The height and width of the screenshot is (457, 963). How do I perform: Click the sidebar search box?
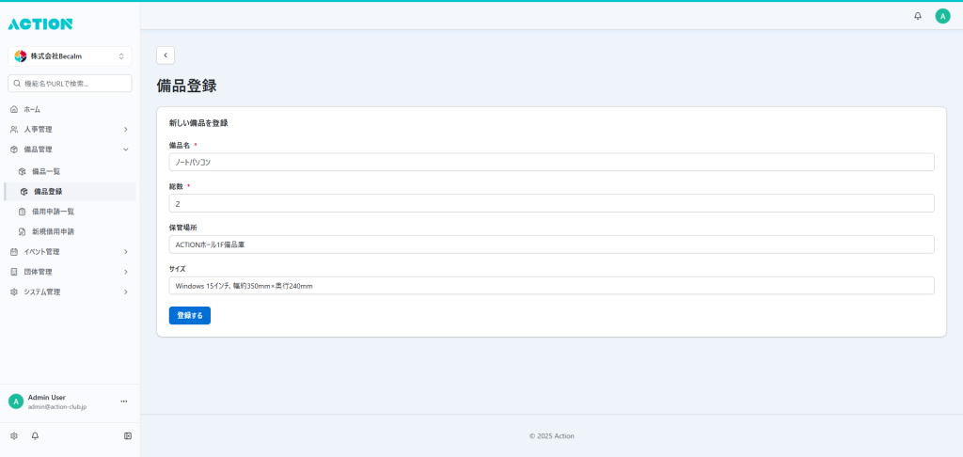coord(70,84)
